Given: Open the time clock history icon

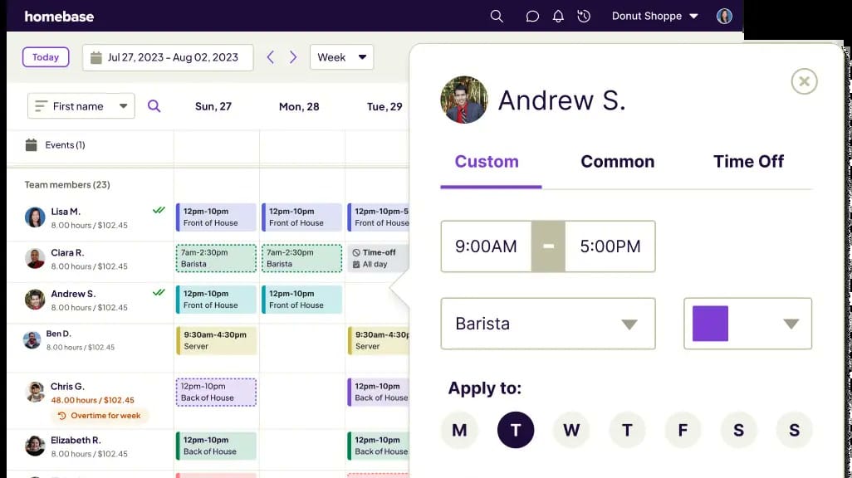Looking at the screenshot, I should [x=584, y=17].
